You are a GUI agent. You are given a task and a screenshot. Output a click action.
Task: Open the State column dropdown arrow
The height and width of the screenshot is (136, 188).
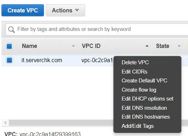pos(179,46)
